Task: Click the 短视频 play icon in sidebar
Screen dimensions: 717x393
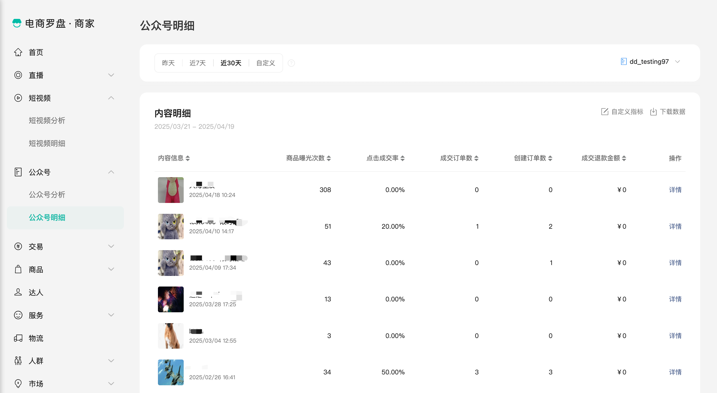Action: [18, 98]
